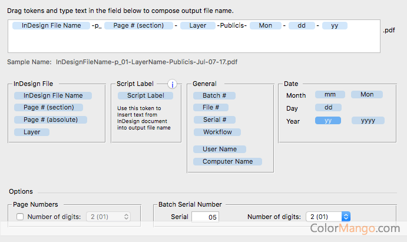This screenshot has height=242, width=407.
Task: Select the Batch # token
Action: pos(214,95)
